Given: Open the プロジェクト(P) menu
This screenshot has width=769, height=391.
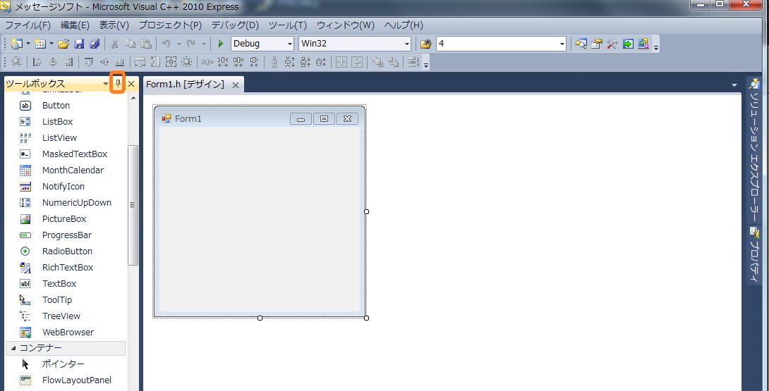Looking at the screenshot, I should click(170, 25).
